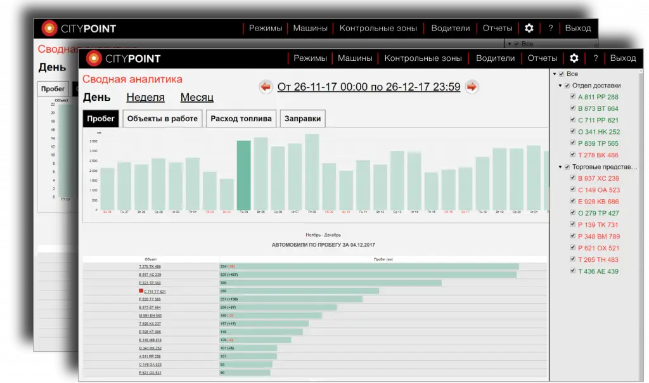Viewport: 649px width, 383px height.
Task: Select the Неделя period link
Action: click(145, 98)
